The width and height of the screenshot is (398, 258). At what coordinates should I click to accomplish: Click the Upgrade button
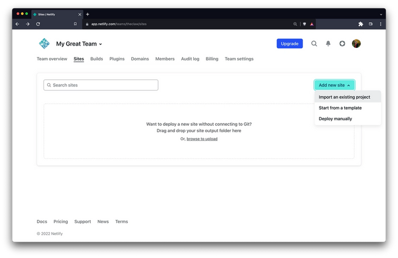pos(289,43)
